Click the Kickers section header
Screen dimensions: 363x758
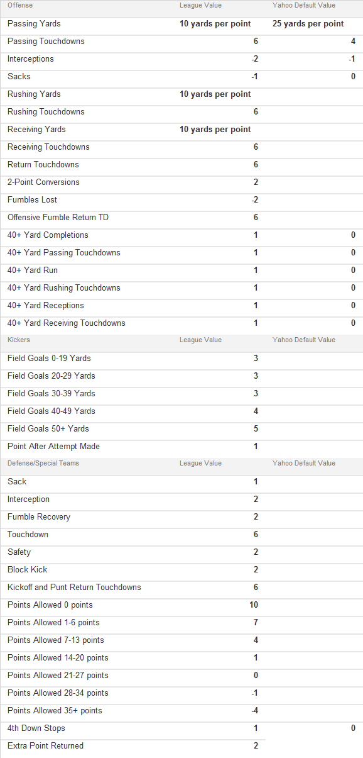pyautogui.click(x=18, y=340)
